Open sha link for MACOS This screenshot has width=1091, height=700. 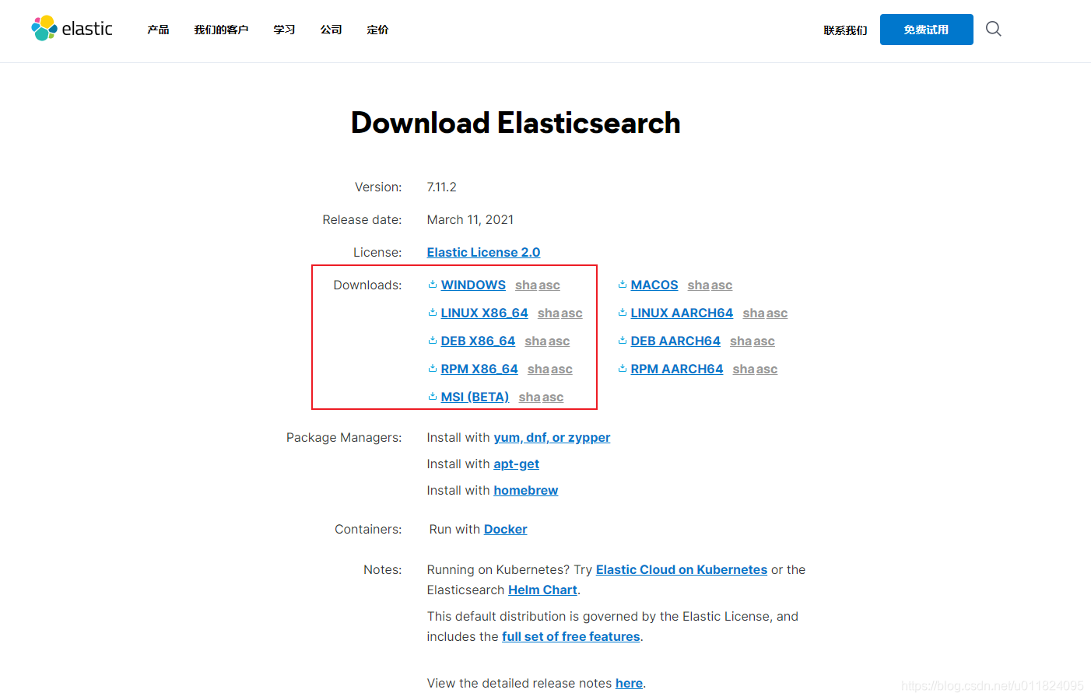tap(698, 285)
